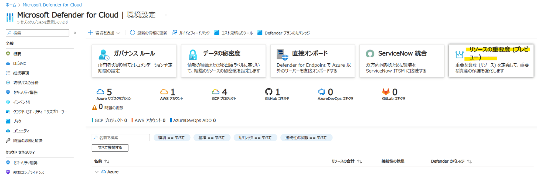Viewport: 537px width, 175px height.
Task: Open クラウド セキュリティ エクスプローラー icon
Action: click(x=8, y=111)
